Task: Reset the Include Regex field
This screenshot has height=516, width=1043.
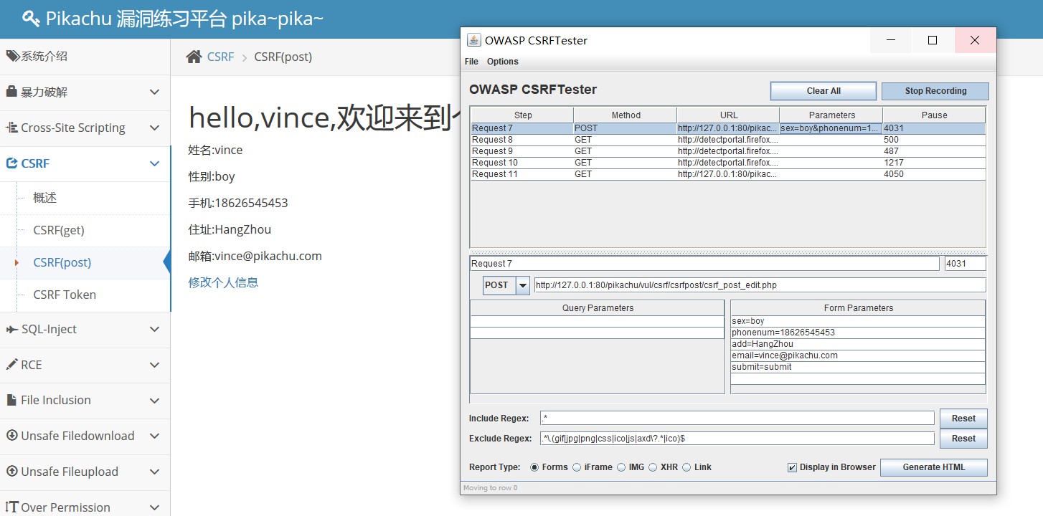Action: click(963, 419)
